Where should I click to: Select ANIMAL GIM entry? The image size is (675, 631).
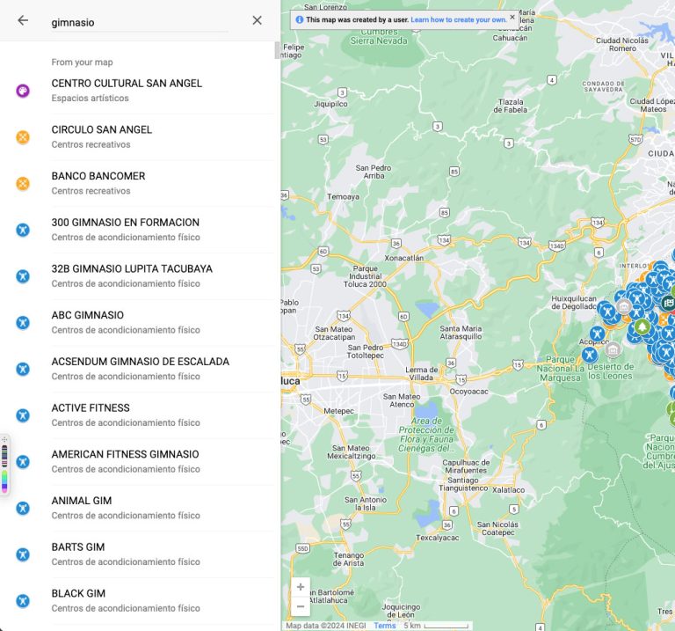138,508
